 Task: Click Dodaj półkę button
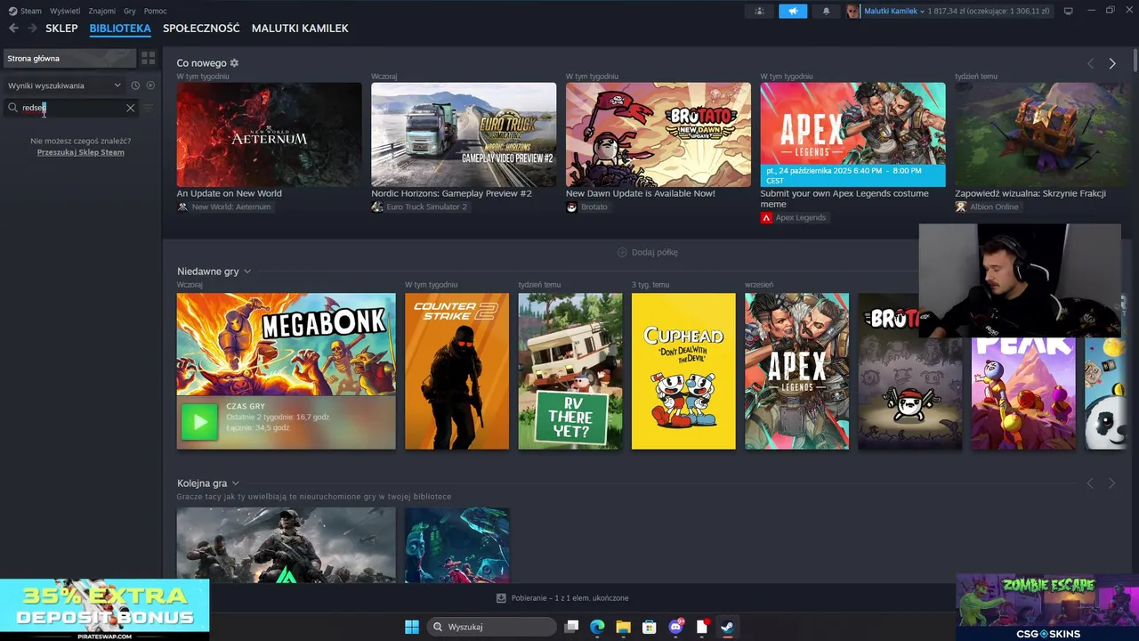coord(648,252)
